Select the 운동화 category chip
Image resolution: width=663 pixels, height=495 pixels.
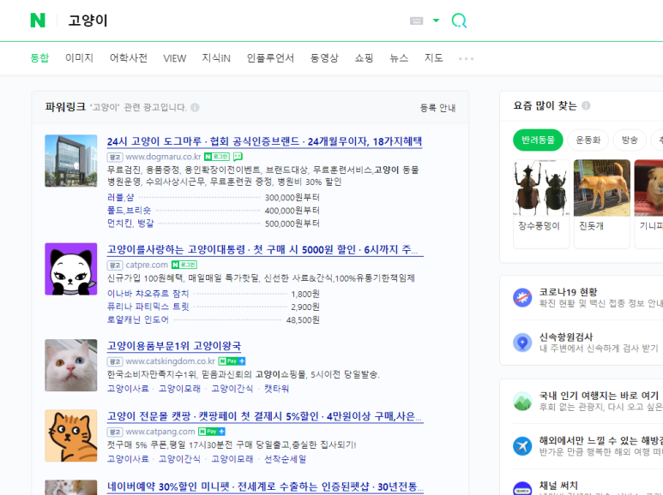(x=588, y=140)
